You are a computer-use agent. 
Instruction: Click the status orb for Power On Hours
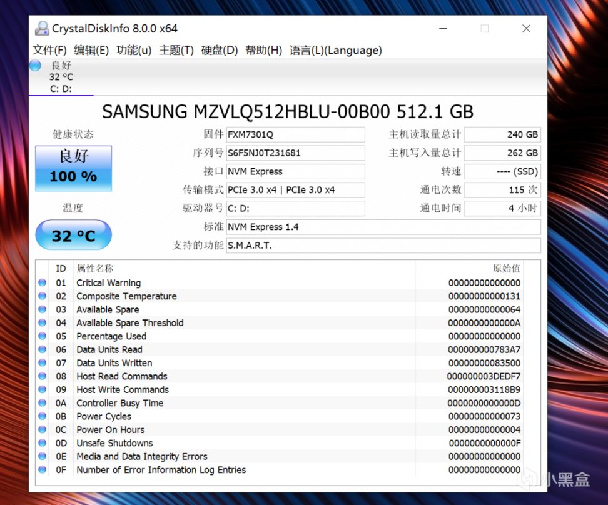43,430
